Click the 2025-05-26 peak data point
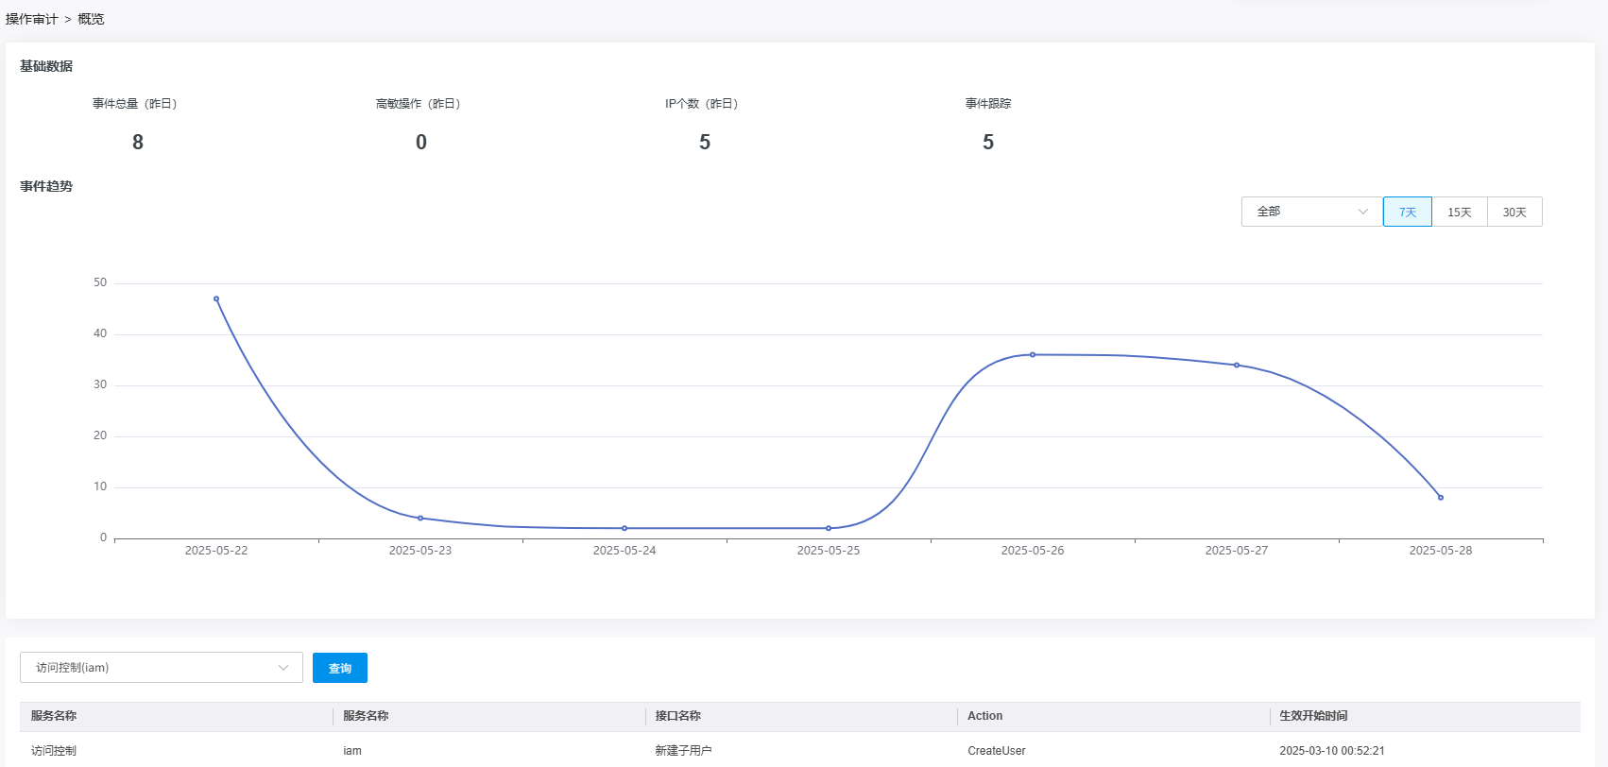Viewport: 1608px width, 767px height. point(1033,354)
